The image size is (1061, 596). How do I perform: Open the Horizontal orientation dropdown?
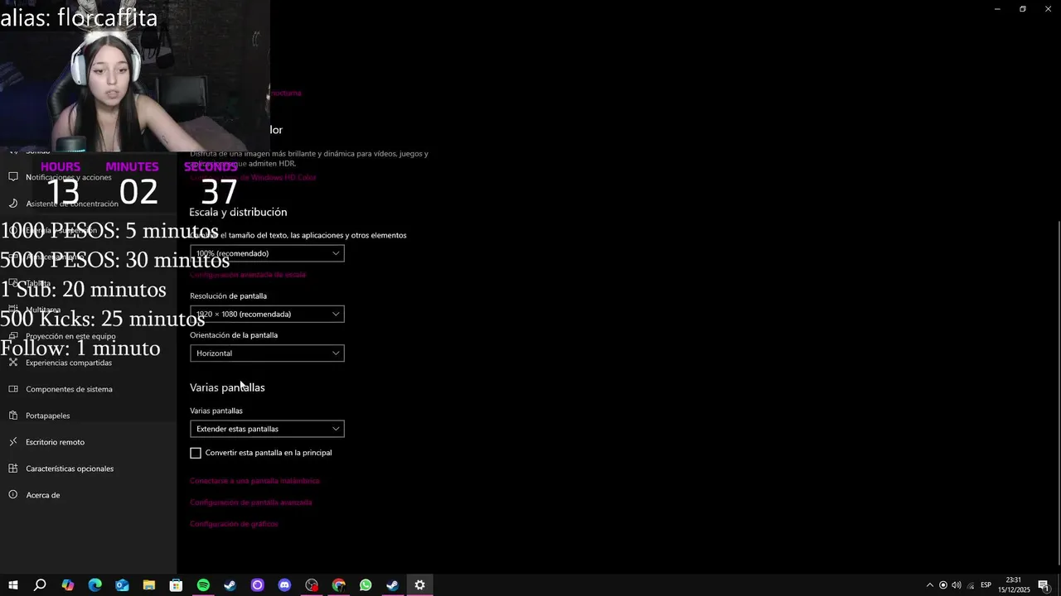click(267, 353)
